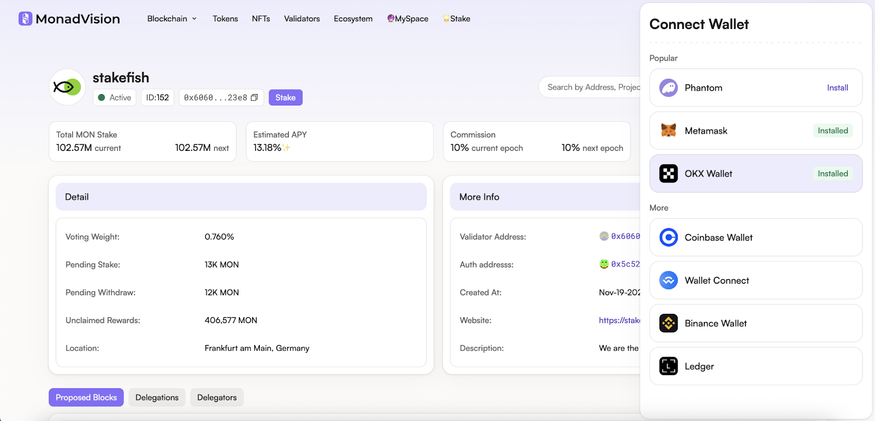
Task: Choose the Wallet Connect icon
Action: (668, 280)
